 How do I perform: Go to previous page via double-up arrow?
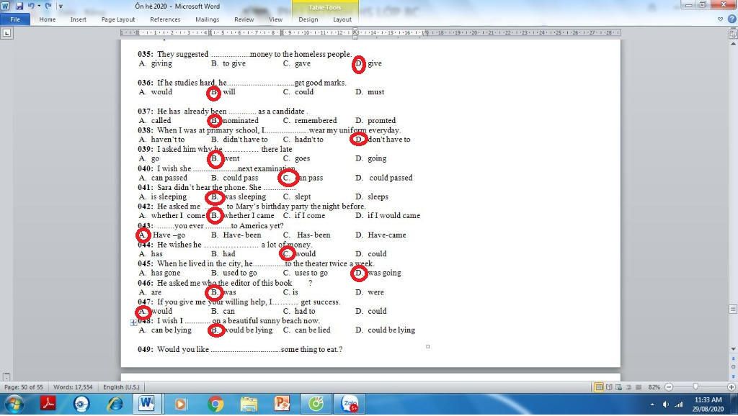point(733,359)
